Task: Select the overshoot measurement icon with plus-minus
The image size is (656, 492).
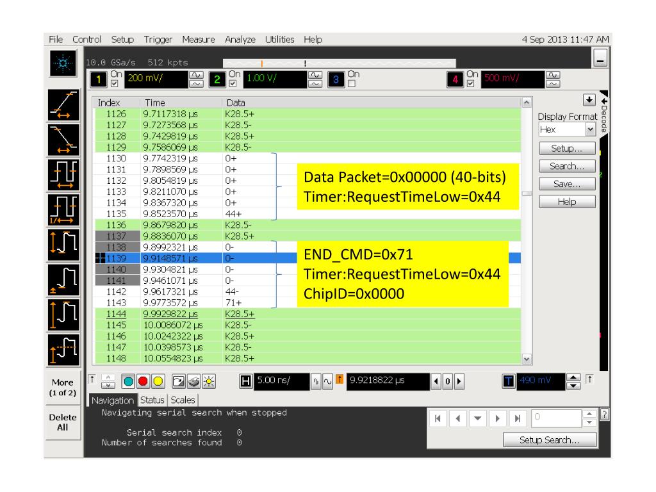Action: pos(63,280)
